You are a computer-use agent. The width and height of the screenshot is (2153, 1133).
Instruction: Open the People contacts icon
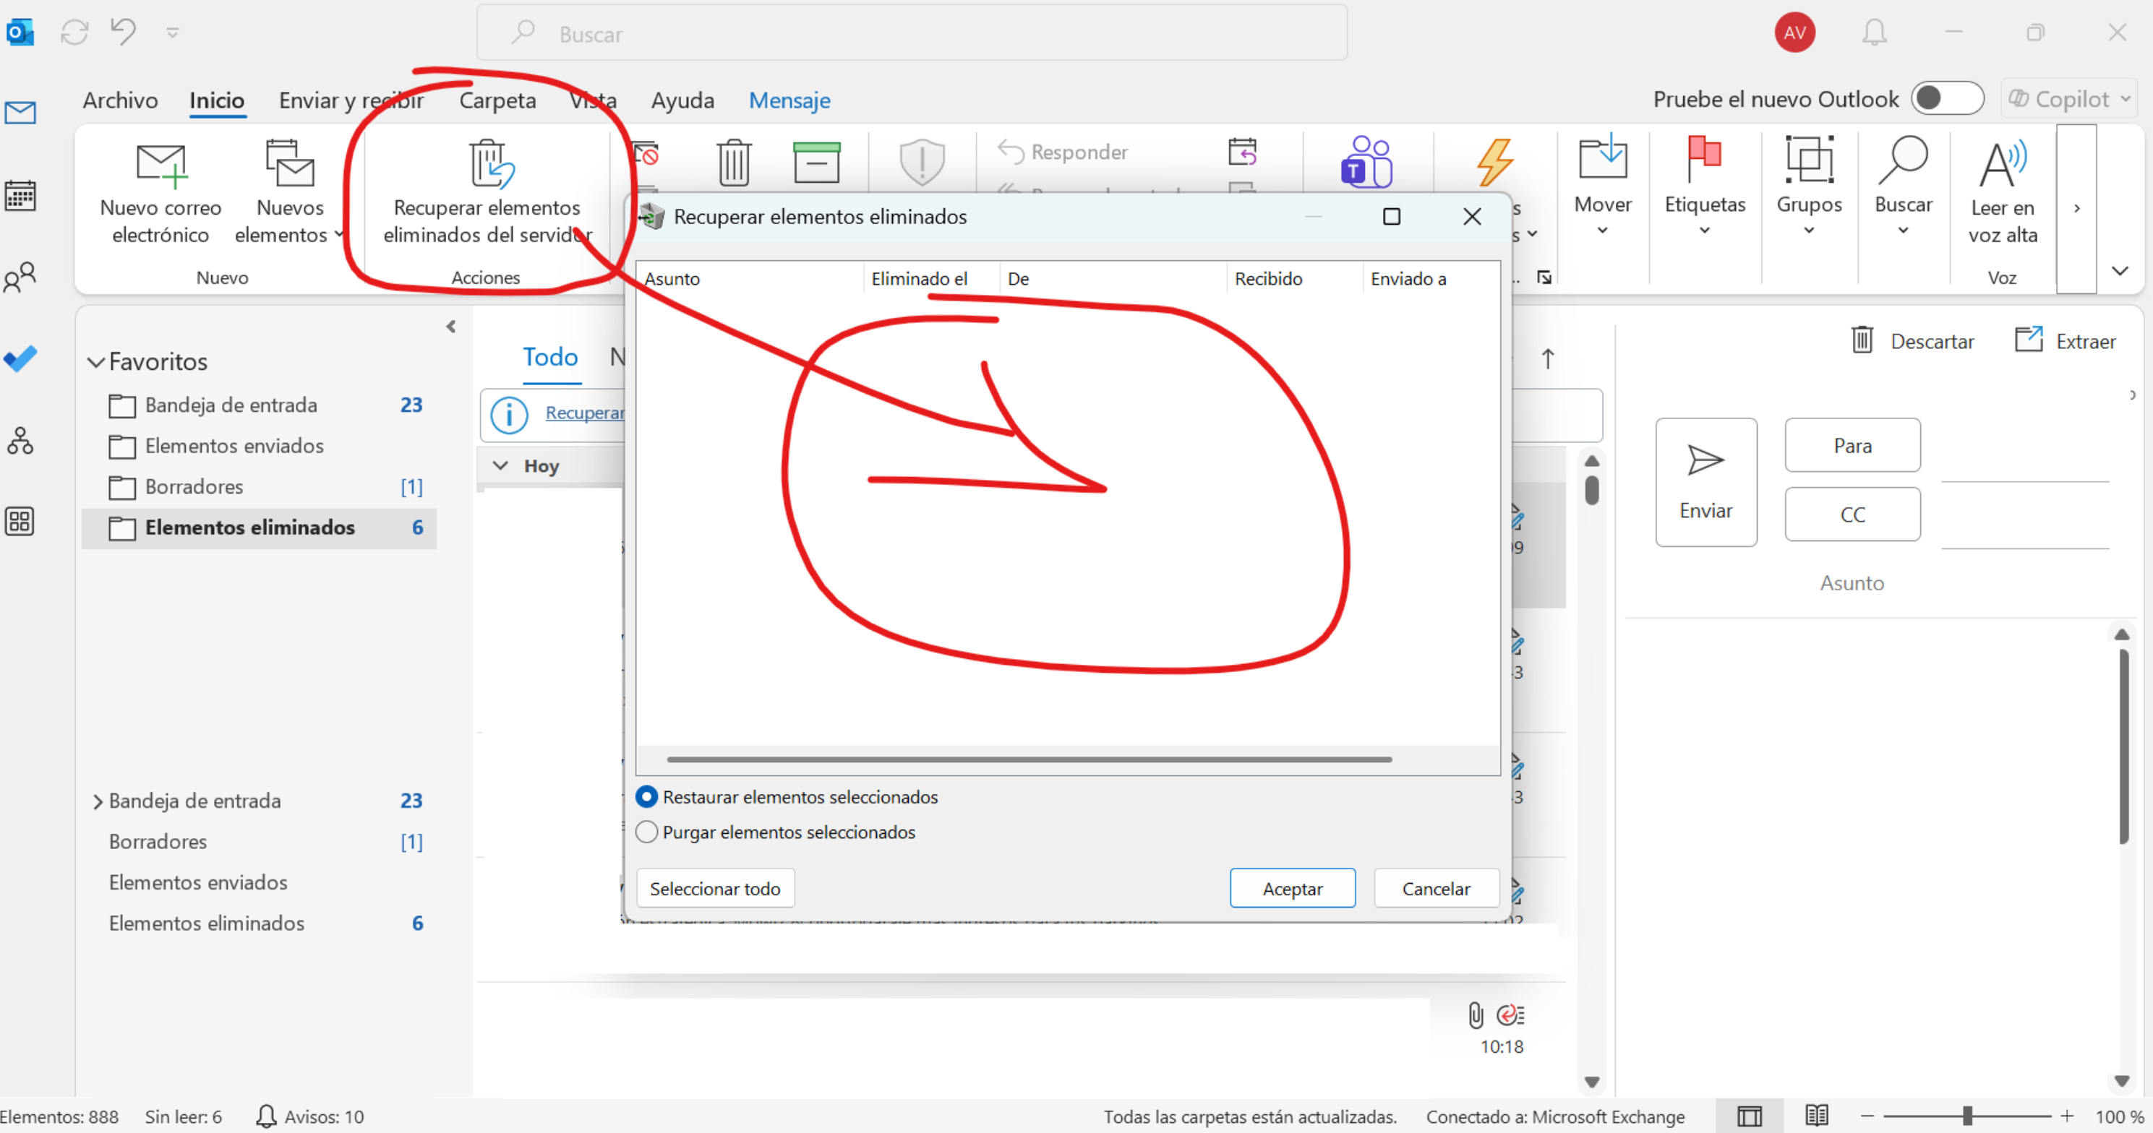point(20,277)
